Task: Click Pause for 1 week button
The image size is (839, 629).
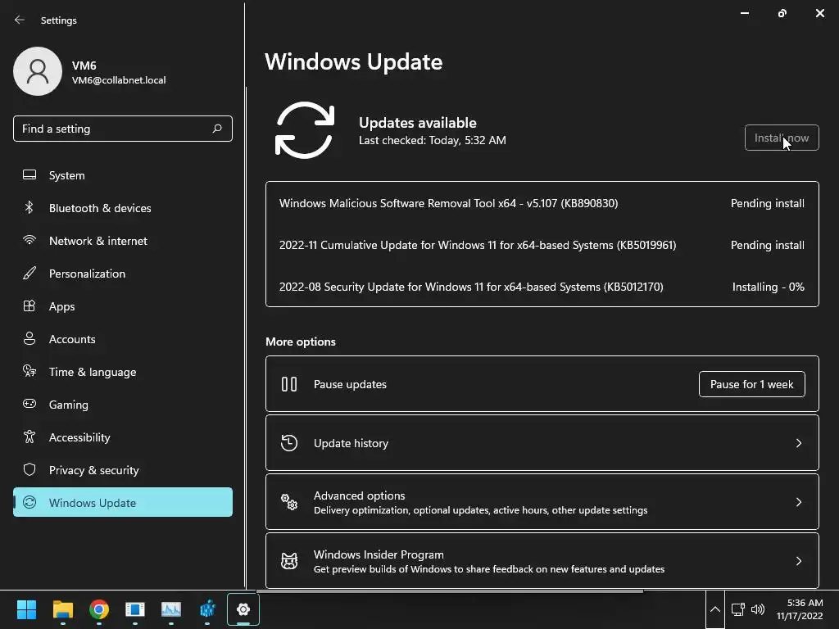Action: (751, 384)
